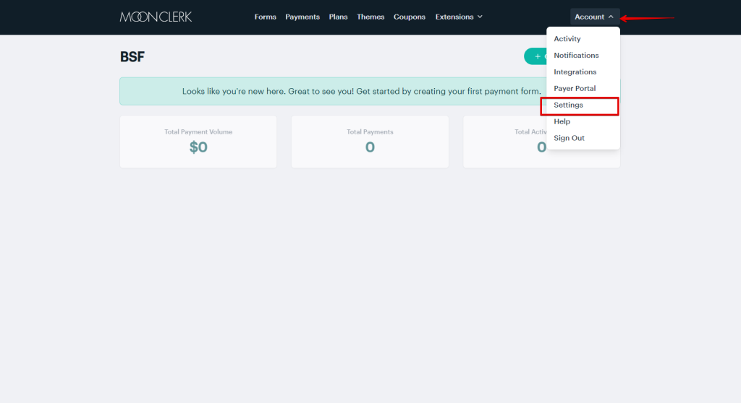This screenshot has width=741, height=403.
Task: Open the Payer Portal menu entry
Action: (575, 89)
